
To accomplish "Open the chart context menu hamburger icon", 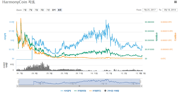I will point(175,2).
